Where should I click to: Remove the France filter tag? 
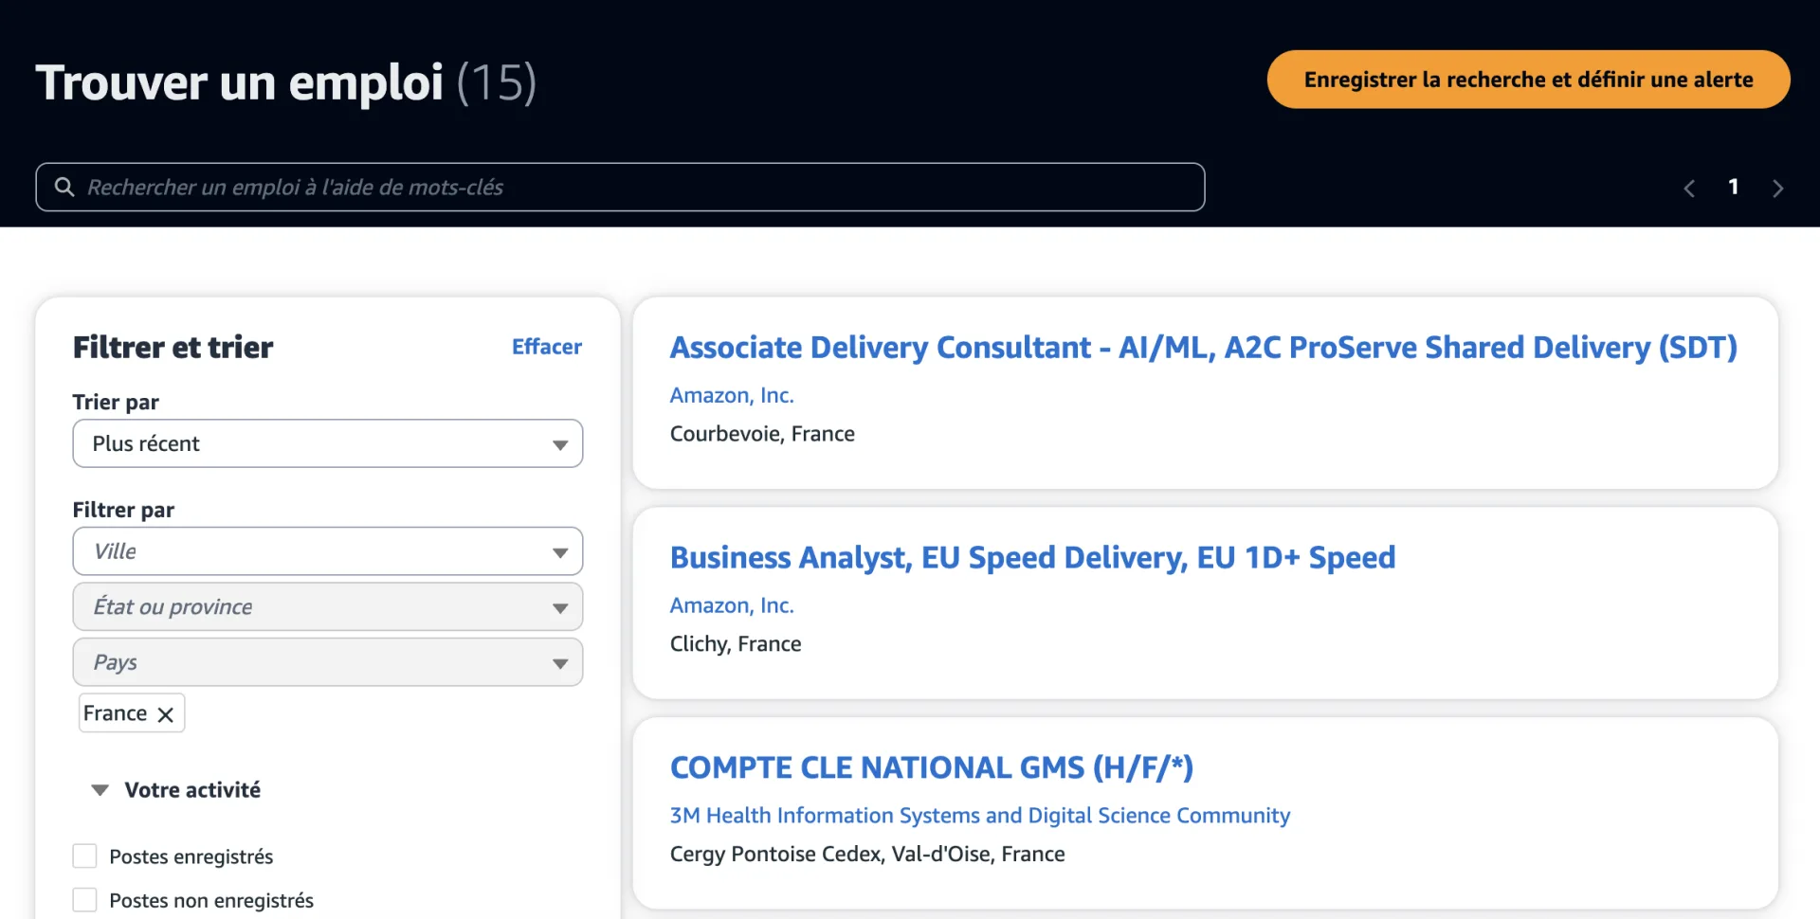pyautogui.click(x=165, y=714)
